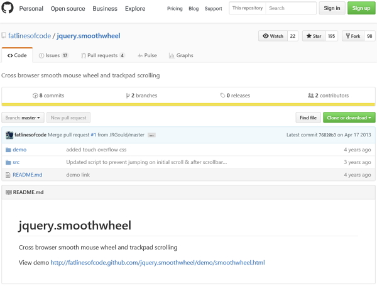The image size is (377, 286).
Task: Click the code brackets icon in the Code tab
Action: [x=10, y=55]
